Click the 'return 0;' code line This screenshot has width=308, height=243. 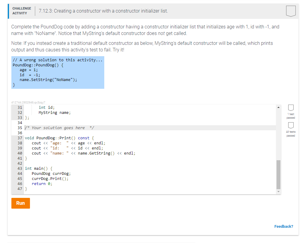[42, 184]
